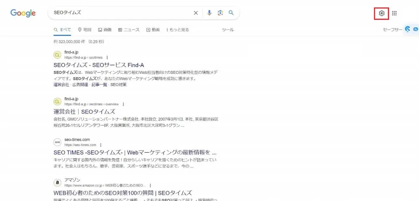419x201 pixels.
Task: Click the favicon of the find-a.jp overview result
Action: click(57, 102)
